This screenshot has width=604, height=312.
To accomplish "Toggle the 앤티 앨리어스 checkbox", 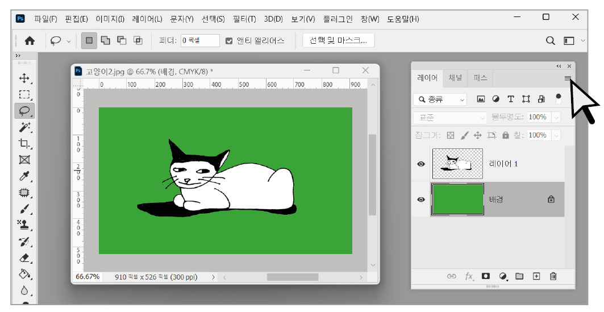I will [x=229, y=41].
